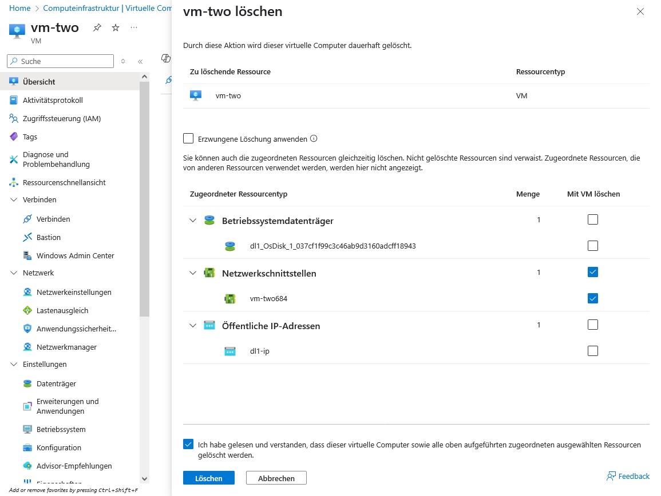Click the Abbrechen button

pyautogui.click(x=276, y=478)
